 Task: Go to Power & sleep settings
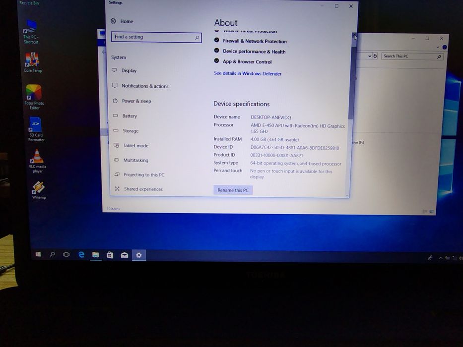[x=132, y=101]
